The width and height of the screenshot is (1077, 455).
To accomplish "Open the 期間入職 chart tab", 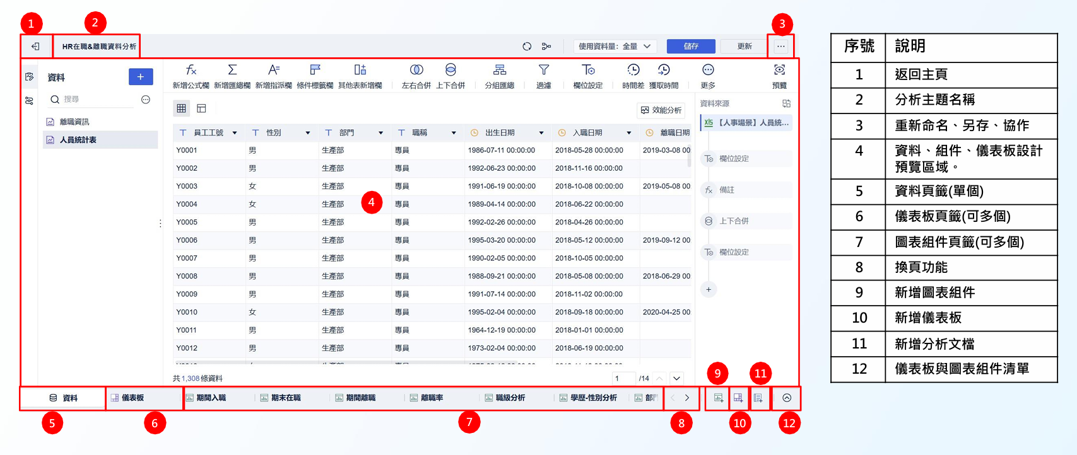I will pyautogui.click(x=206, y=398).
